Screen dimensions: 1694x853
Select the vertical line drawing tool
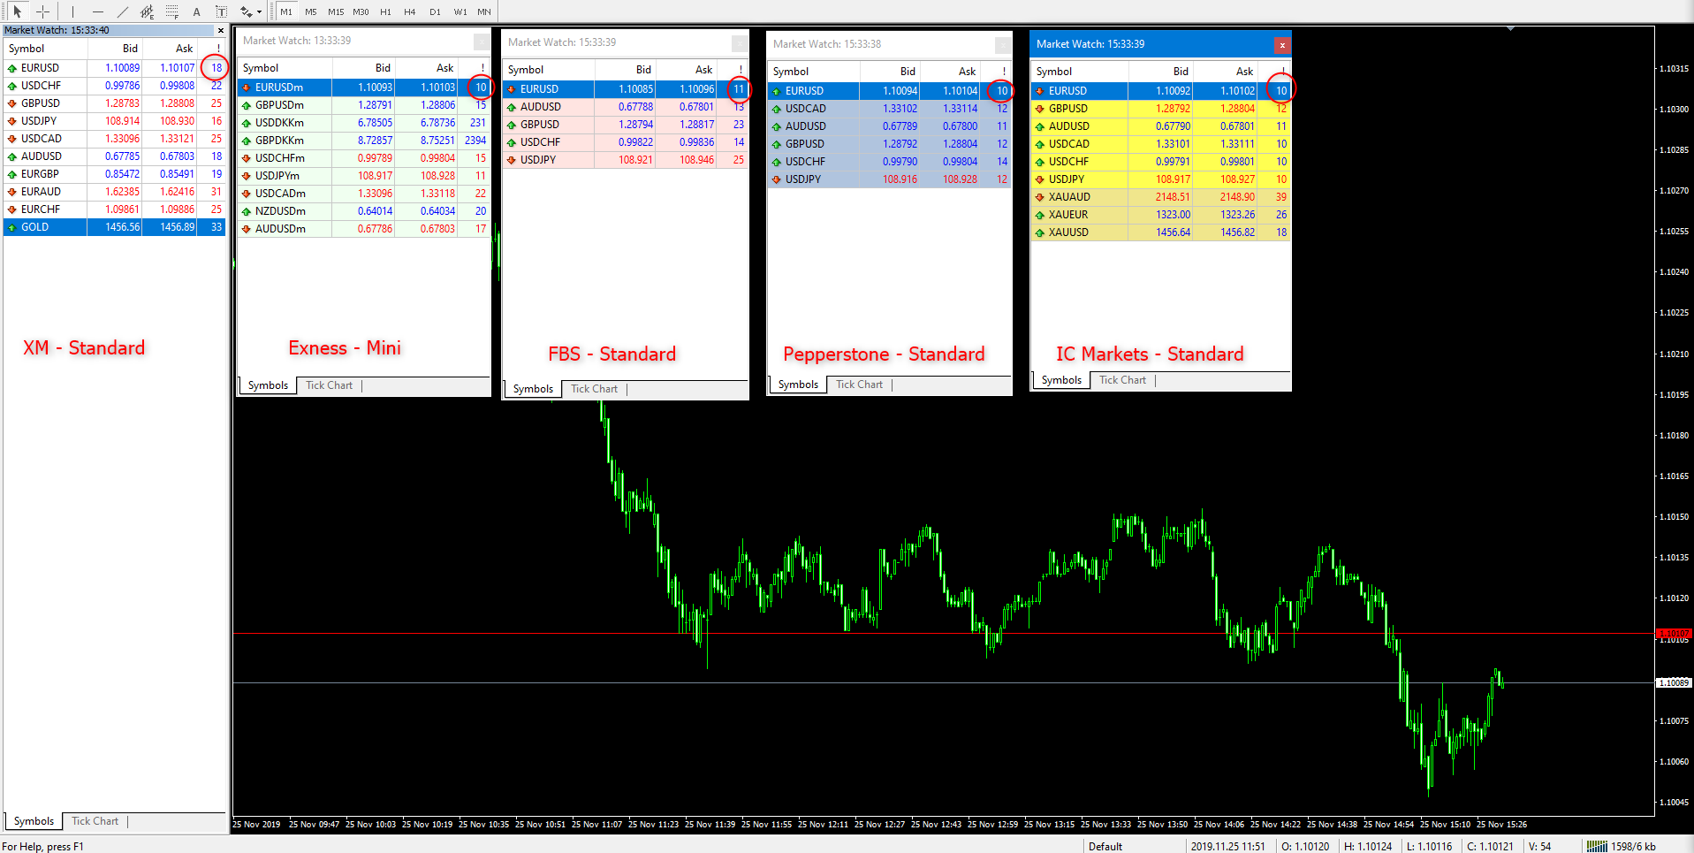(x=72, y=11)
